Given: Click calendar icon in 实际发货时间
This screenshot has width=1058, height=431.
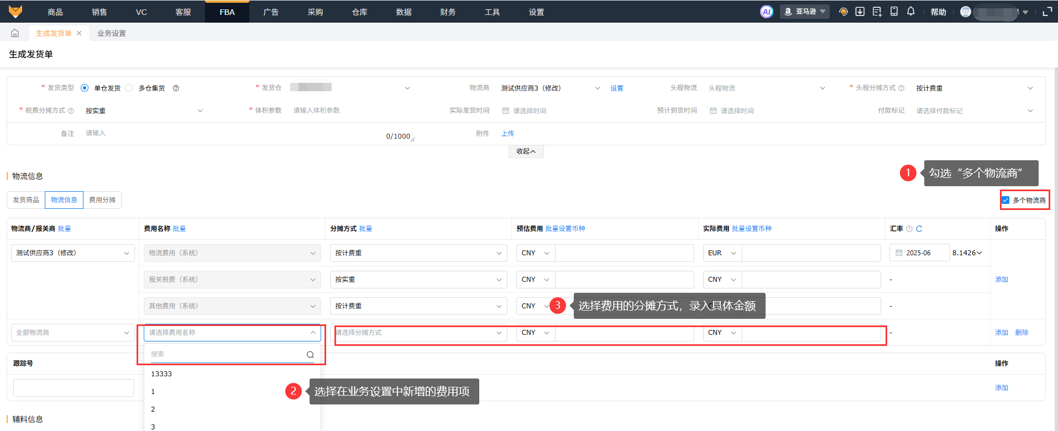Looking at the screenshot, I should coord(505,111).
